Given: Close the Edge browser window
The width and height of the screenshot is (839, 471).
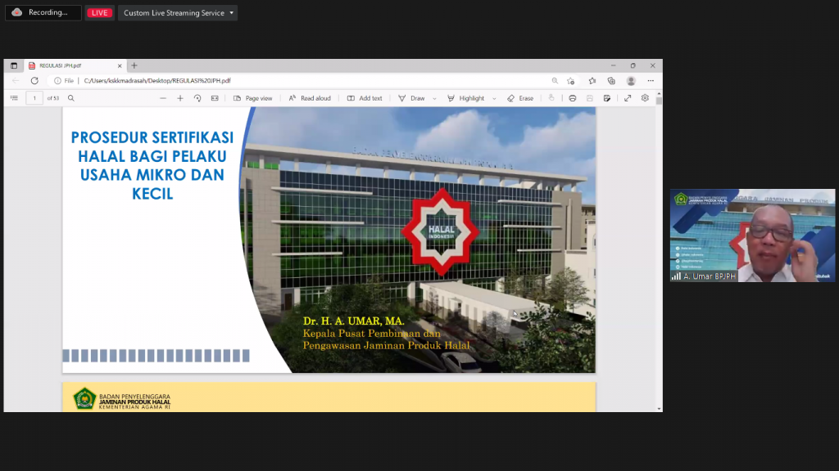Looking at the screenshot, I should click(653, 65).
